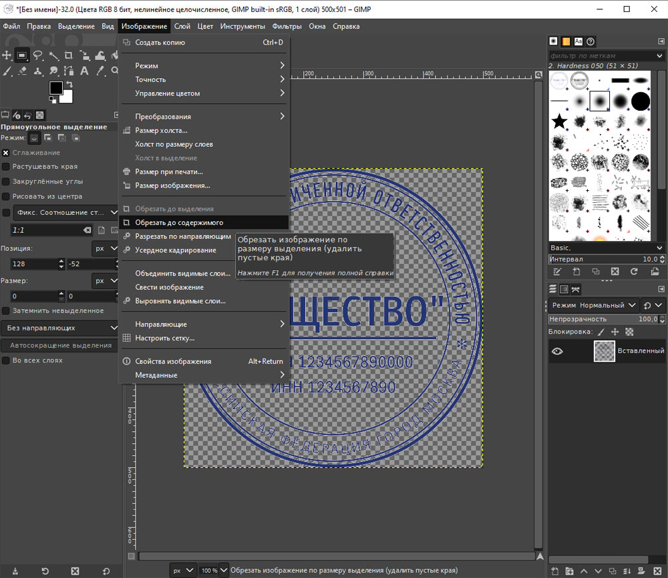Screen dimensions: 668x578
Task: Set selection mode to Intersect with selection
Action: pyautogui.click(x=76, y=138)
